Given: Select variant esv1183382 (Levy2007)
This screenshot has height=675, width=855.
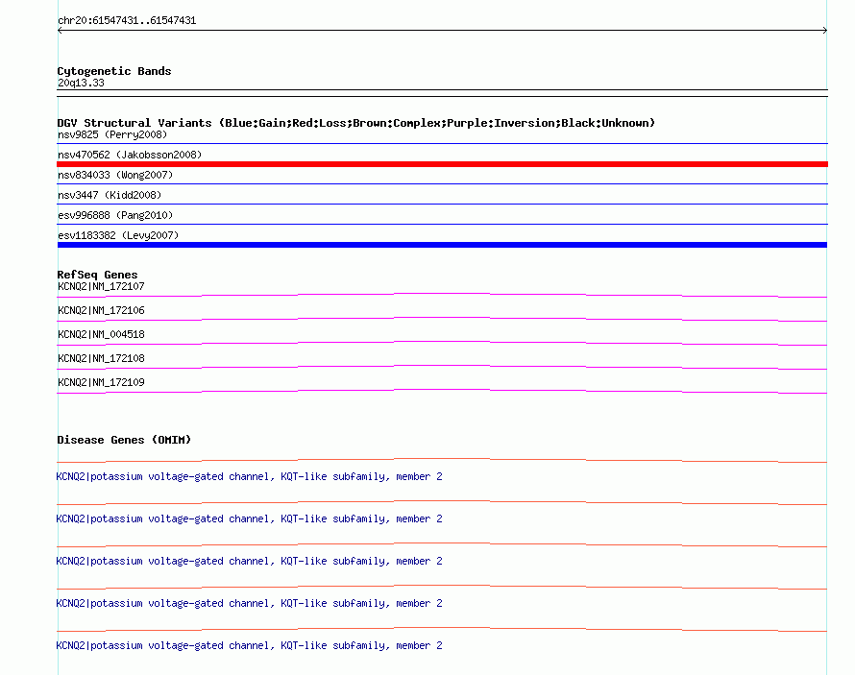Looking at the screenshot, I should (x=118, y=235).
